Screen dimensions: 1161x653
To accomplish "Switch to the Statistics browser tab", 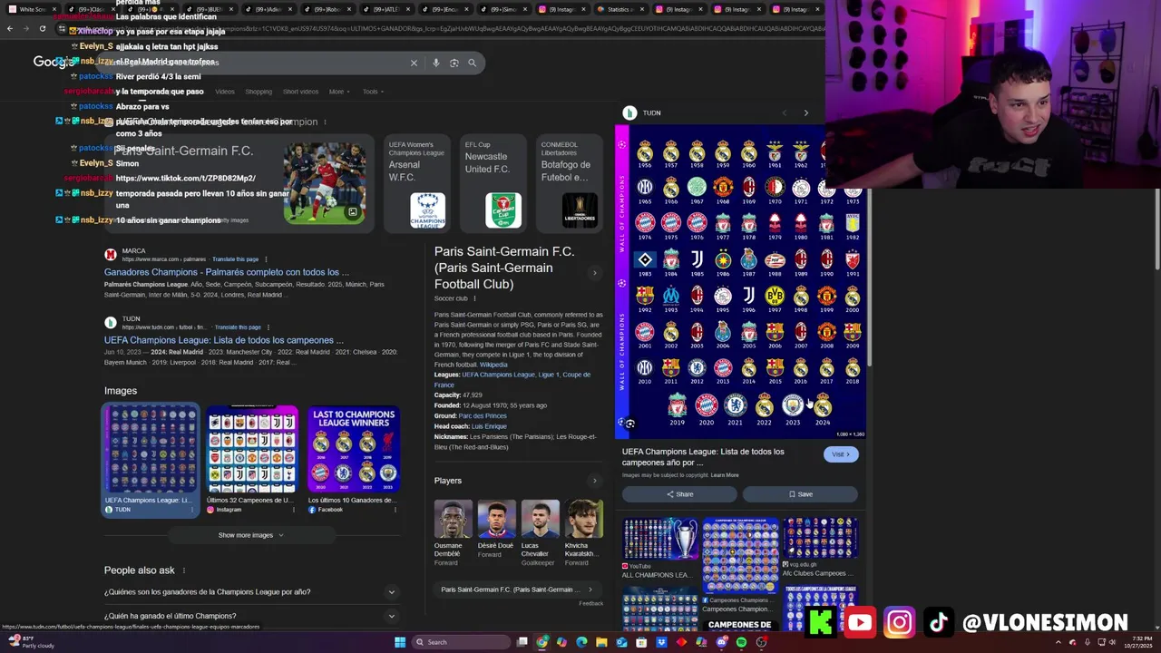I will pyautogui.click(x=622, y=9).
